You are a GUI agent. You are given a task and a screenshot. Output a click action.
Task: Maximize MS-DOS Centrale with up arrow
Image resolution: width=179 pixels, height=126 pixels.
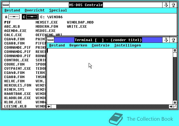tap(173, 5)
